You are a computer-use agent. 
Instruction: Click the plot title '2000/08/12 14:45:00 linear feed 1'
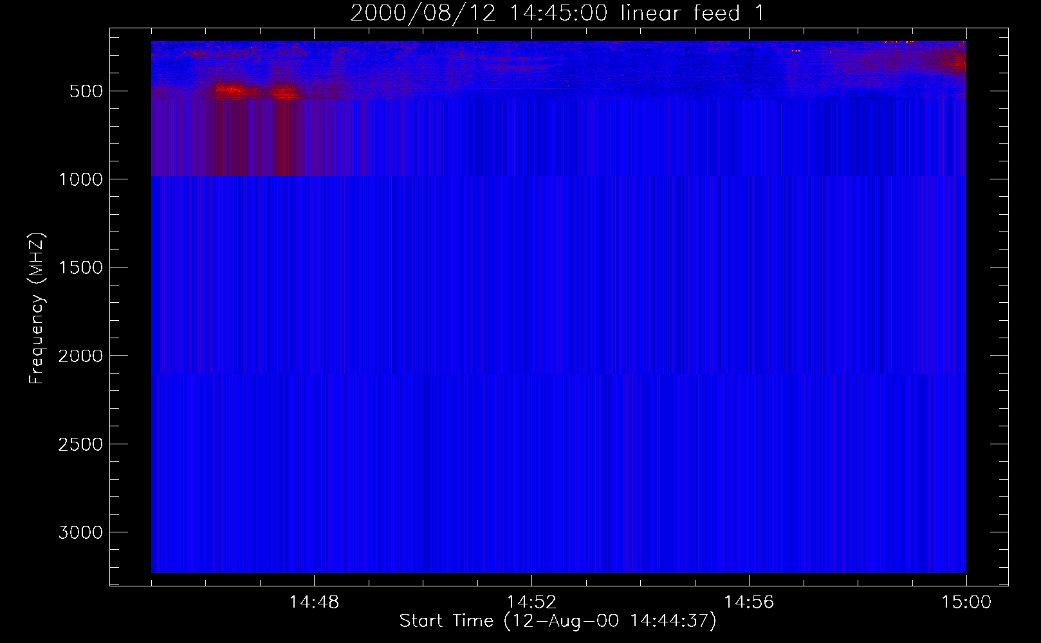click(x=557, y=13)
